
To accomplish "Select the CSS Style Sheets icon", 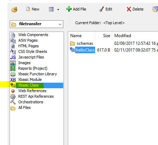I will tap(13, 51).
